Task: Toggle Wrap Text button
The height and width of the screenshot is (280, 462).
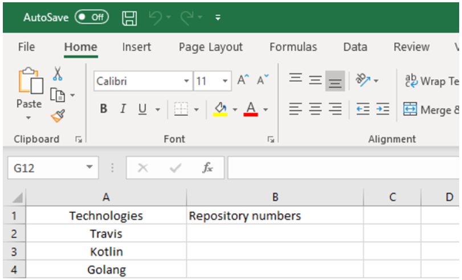Action: click(431, 81)
